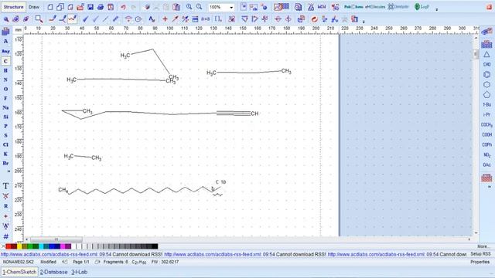Pick the yellow color swatch
Screen dimensions: 495x278
19,246
